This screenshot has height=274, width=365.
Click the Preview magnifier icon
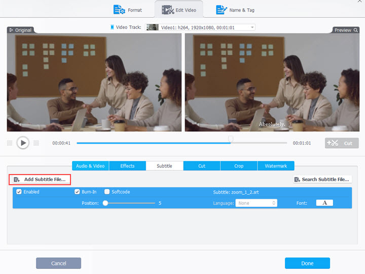coord(356,30)
